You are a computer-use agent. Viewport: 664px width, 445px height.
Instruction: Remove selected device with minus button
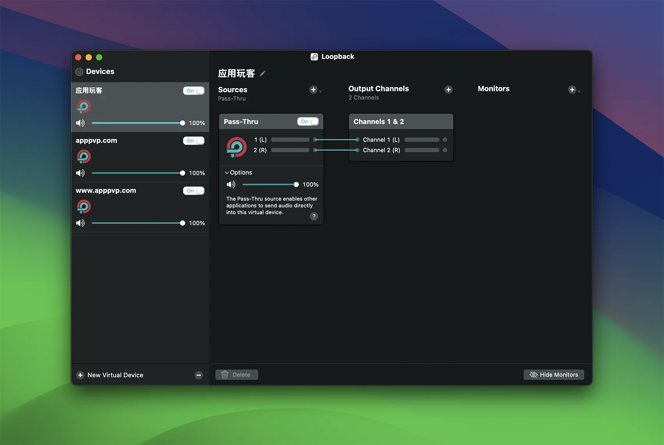tap(199, 375)
